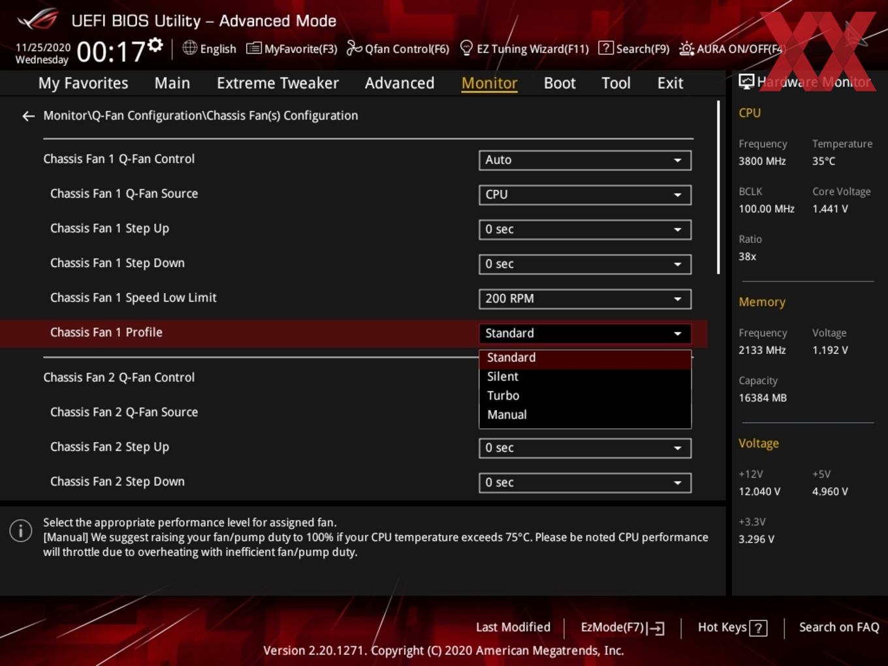This screenshot has height=666, width=888.
Task: Open Tool tab
Action: (616, 83)
